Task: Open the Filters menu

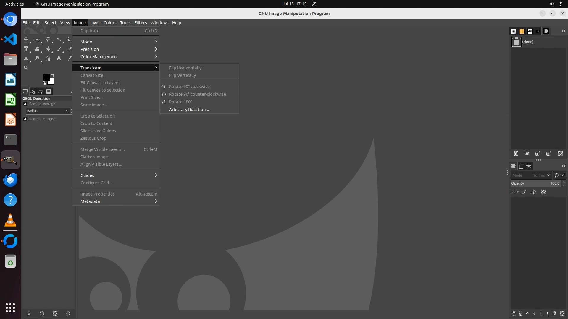Action: pyautogui.click(x=140, y=23)
